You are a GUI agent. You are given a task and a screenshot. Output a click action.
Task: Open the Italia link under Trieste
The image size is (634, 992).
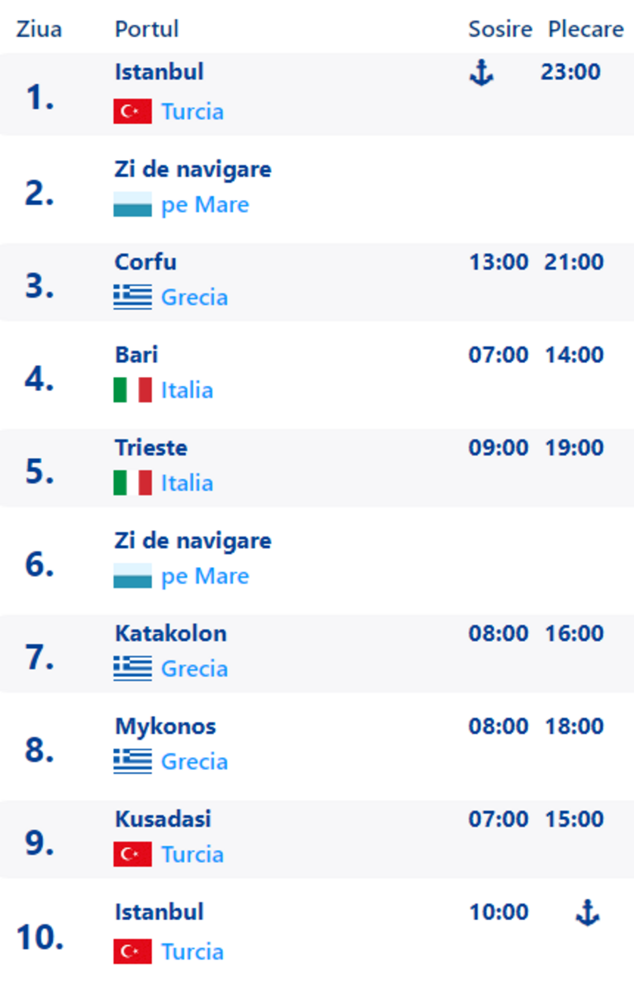187,483
